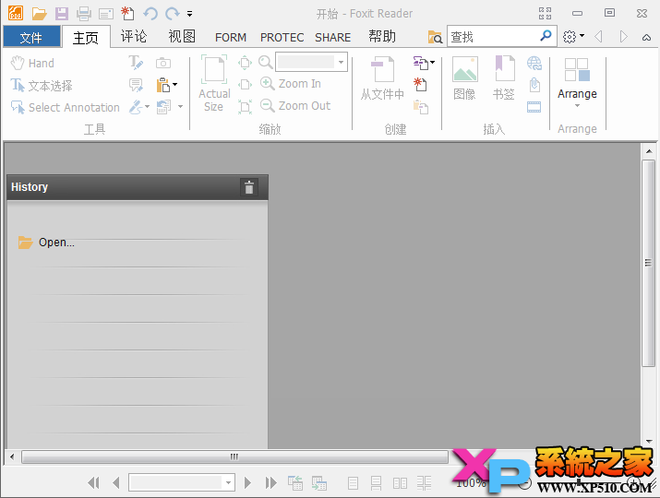Image resolution: width=660 pixels, height=498 pixels.
Task: Insert an image with 图像 button
Action: click(464, 78)
